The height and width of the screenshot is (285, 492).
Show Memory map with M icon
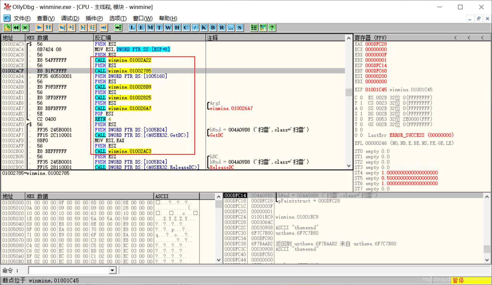click(150, 28)
